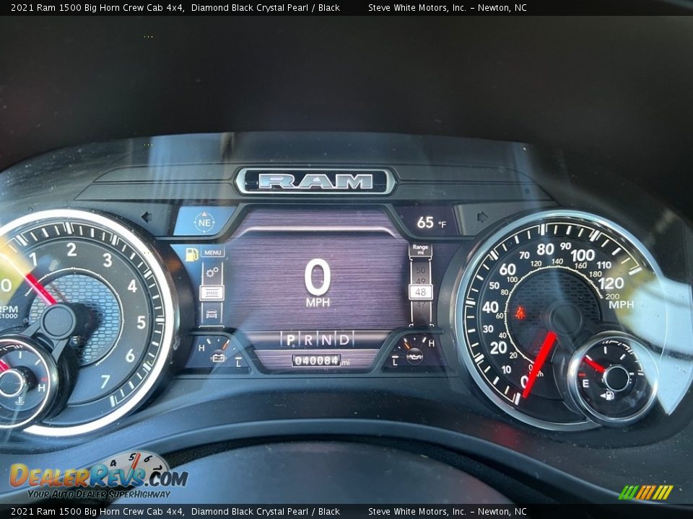Click the fuel gauge pump icon

point(607,396)
